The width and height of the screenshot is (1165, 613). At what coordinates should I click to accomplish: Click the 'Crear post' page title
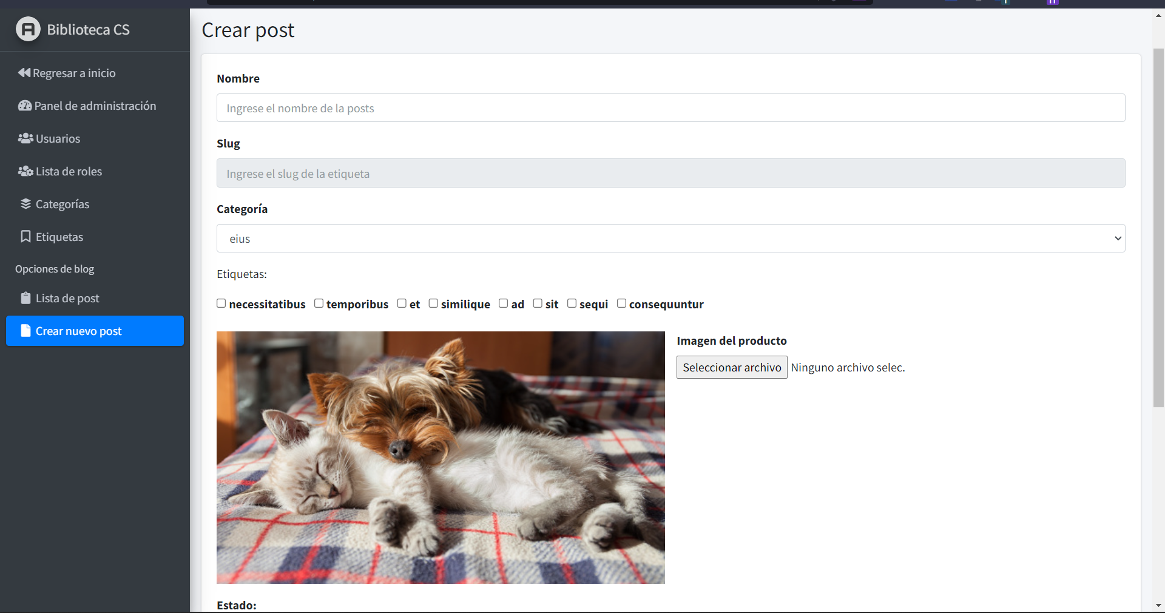248,30
